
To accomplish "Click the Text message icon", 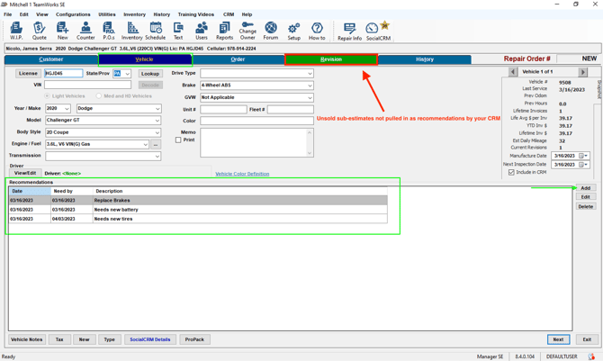I will pyautogui.click(x=178, y=31).
